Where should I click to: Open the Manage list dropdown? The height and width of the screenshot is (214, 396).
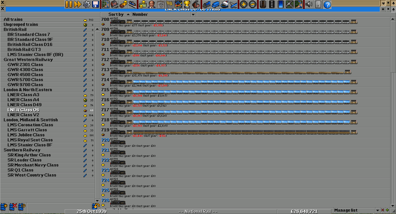coord(357,210)
